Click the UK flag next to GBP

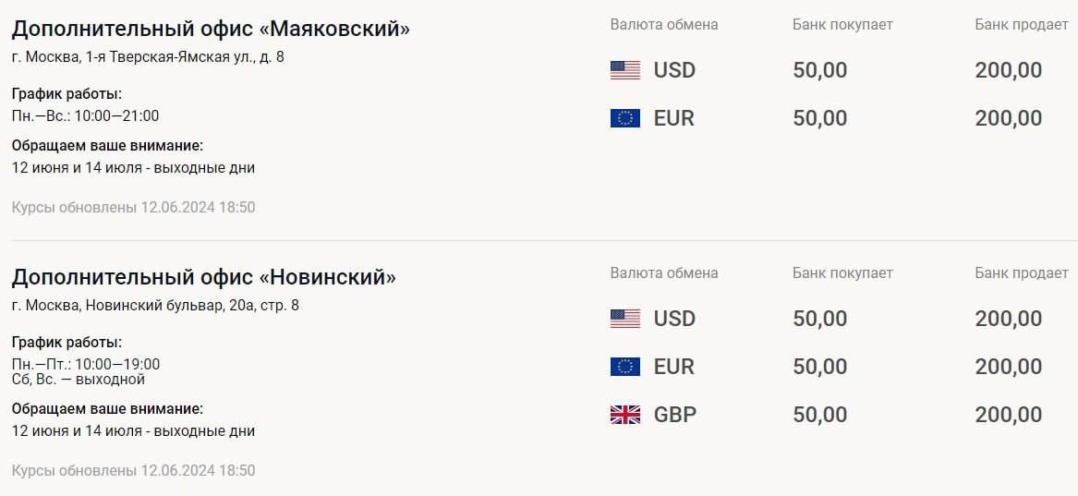[x=625, y=415]
